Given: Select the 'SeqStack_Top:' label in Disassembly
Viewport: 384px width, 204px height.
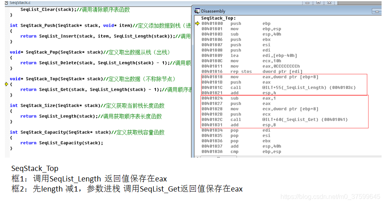Looking at the screenshot, I should [218, 18].
